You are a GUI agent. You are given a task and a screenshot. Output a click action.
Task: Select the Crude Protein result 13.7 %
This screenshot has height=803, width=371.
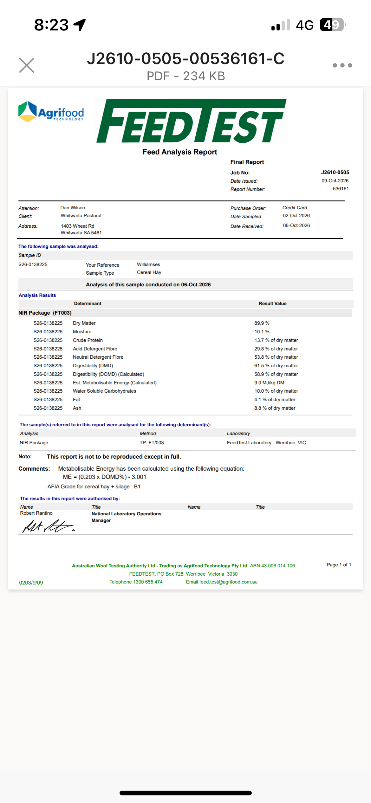[276, 340]
